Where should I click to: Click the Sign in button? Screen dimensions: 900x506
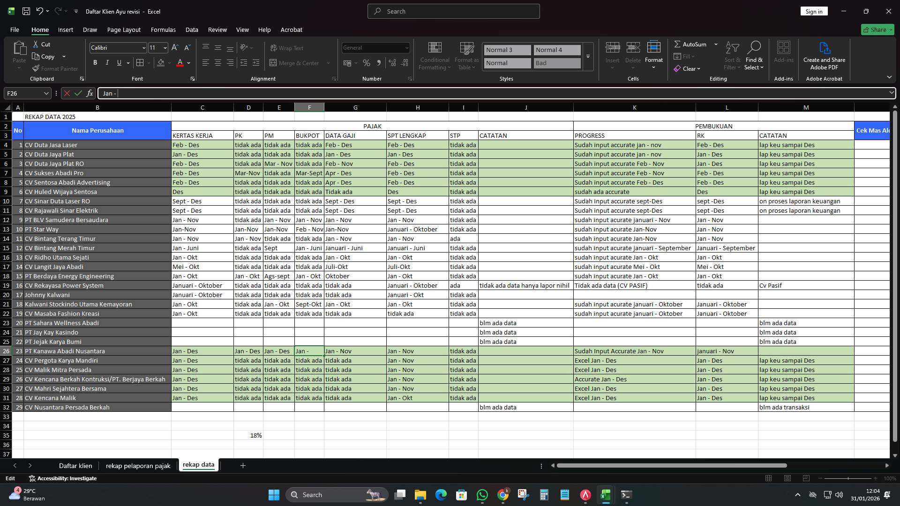(814, 11)
